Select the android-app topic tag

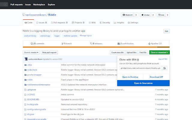click(x=45, y=36)
